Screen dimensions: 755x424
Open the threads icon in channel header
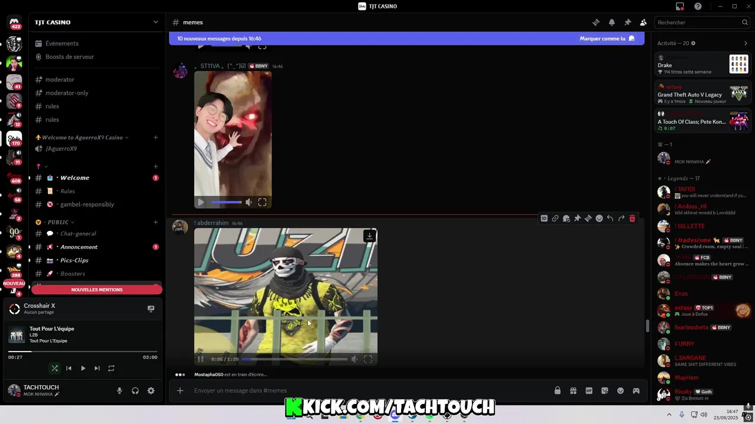coord(596,22)
